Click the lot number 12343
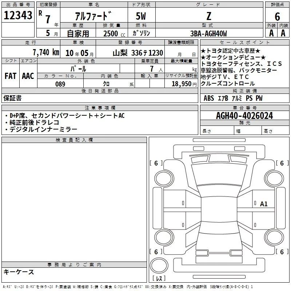Screen dimensions: 291x291 (x=18, y=15)
